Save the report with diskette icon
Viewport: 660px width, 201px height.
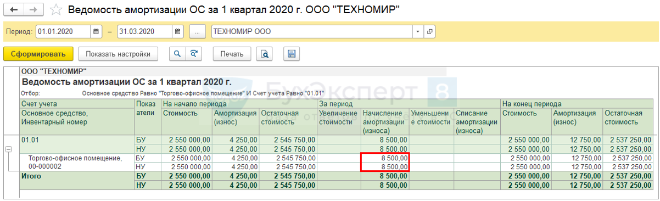coord(292,54)
